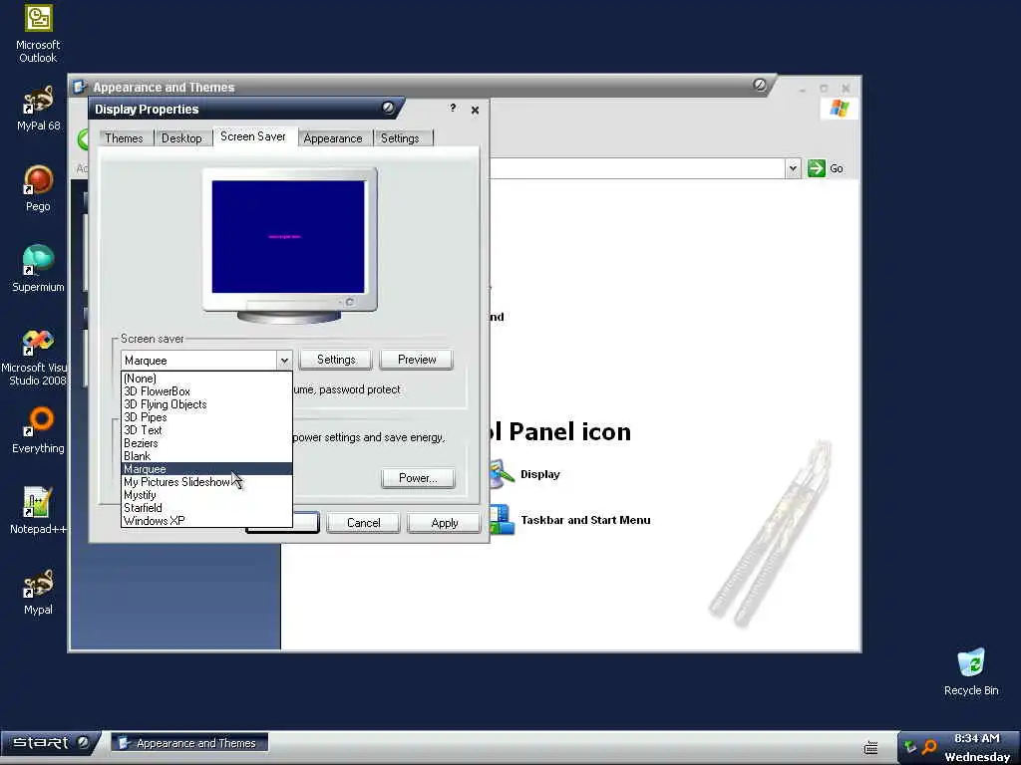Pick Blank screen saver option
The image size is (1021, 765).
click(206, 456)
